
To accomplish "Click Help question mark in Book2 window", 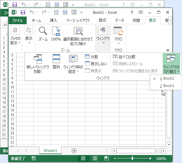I will tap(132, 12).
